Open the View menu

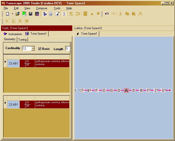[x=27, y=8]
